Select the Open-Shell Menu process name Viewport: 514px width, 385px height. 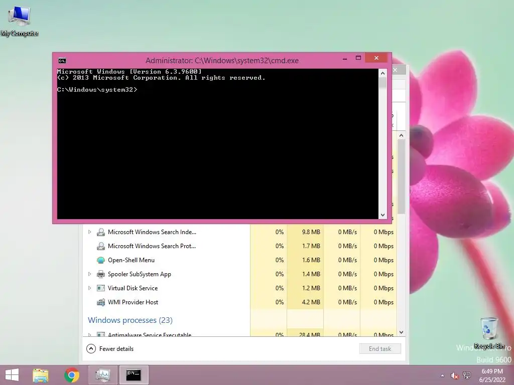tap(131, 260)
